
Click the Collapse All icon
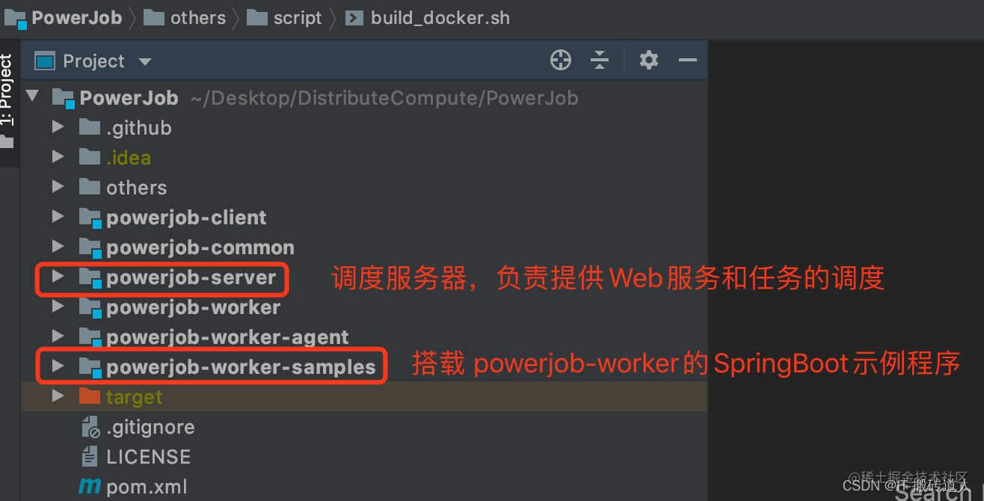[x=600, y=61]
